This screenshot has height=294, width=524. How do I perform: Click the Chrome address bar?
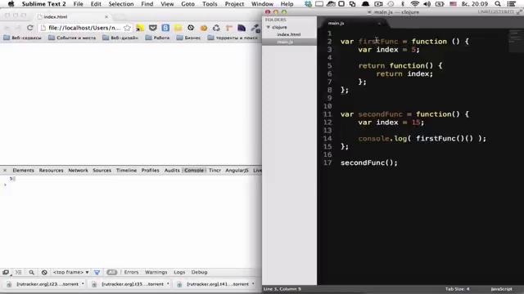tap(84, 28)
